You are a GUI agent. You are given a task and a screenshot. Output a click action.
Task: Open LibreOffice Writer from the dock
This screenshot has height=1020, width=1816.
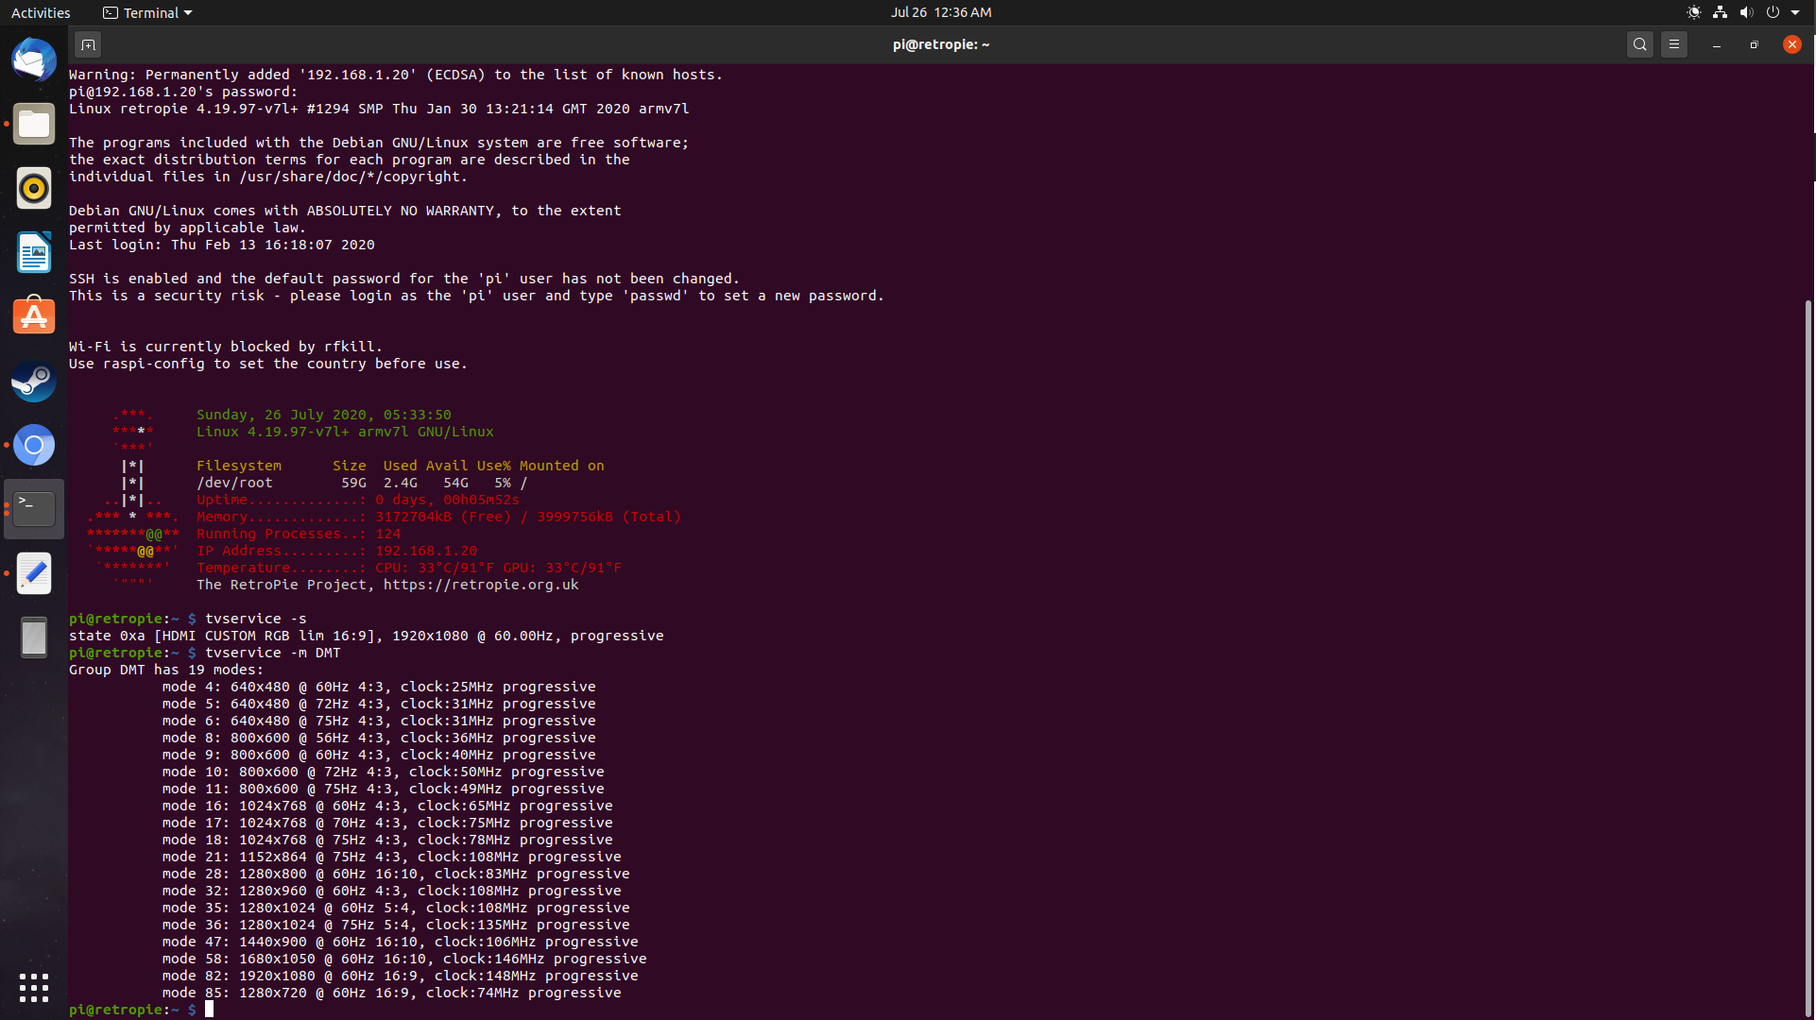coord(34,253)
